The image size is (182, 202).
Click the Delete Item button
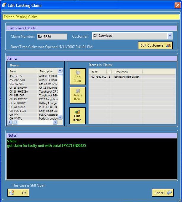click(77, 95)
